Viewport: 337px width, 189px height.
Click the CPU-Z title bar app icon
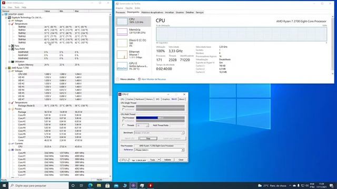(x=120, y=94)
